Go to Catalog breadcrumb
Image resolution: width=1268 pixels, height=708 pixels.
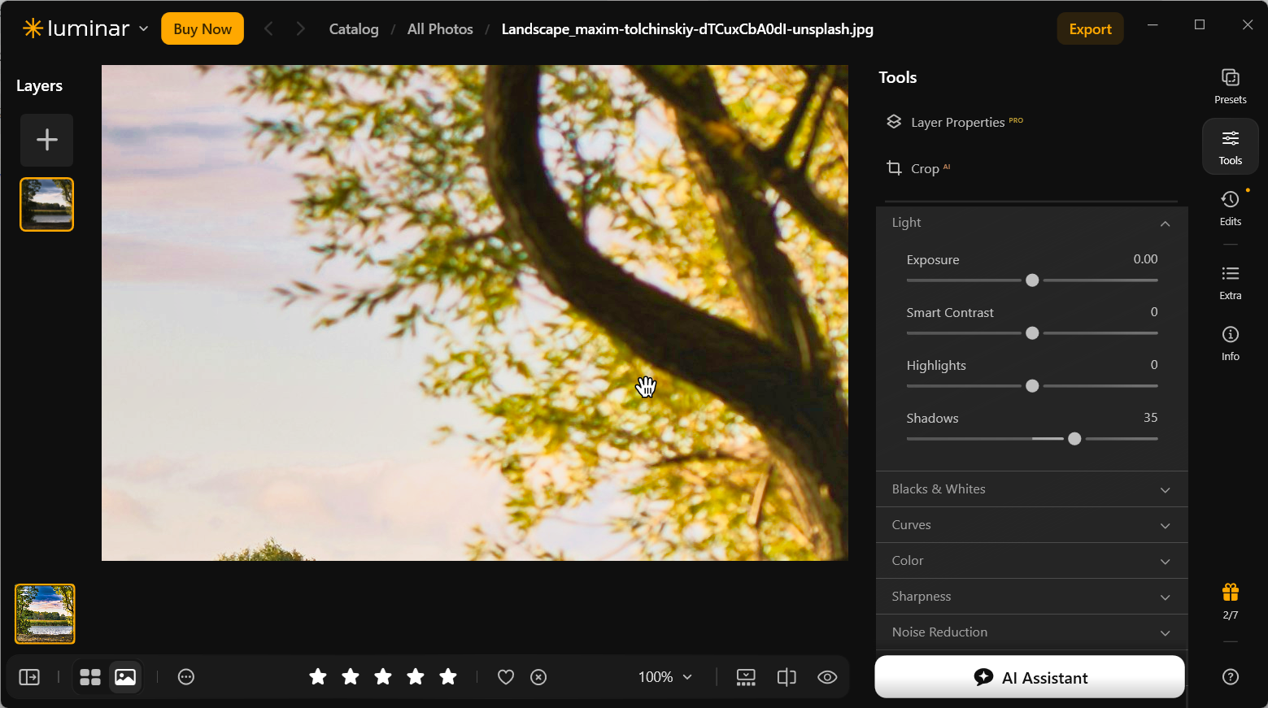[354, 29]
